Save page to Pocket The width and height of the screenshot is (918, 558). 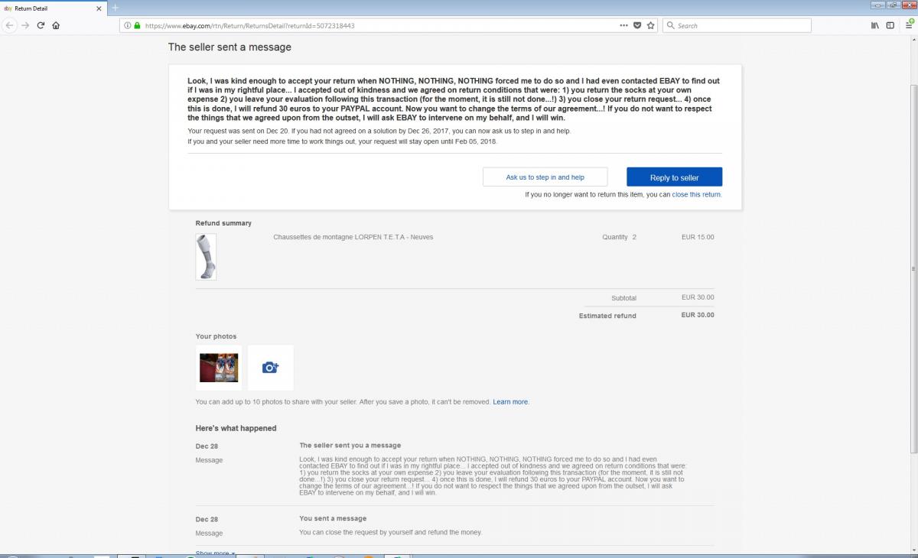[x=637, y=25]
